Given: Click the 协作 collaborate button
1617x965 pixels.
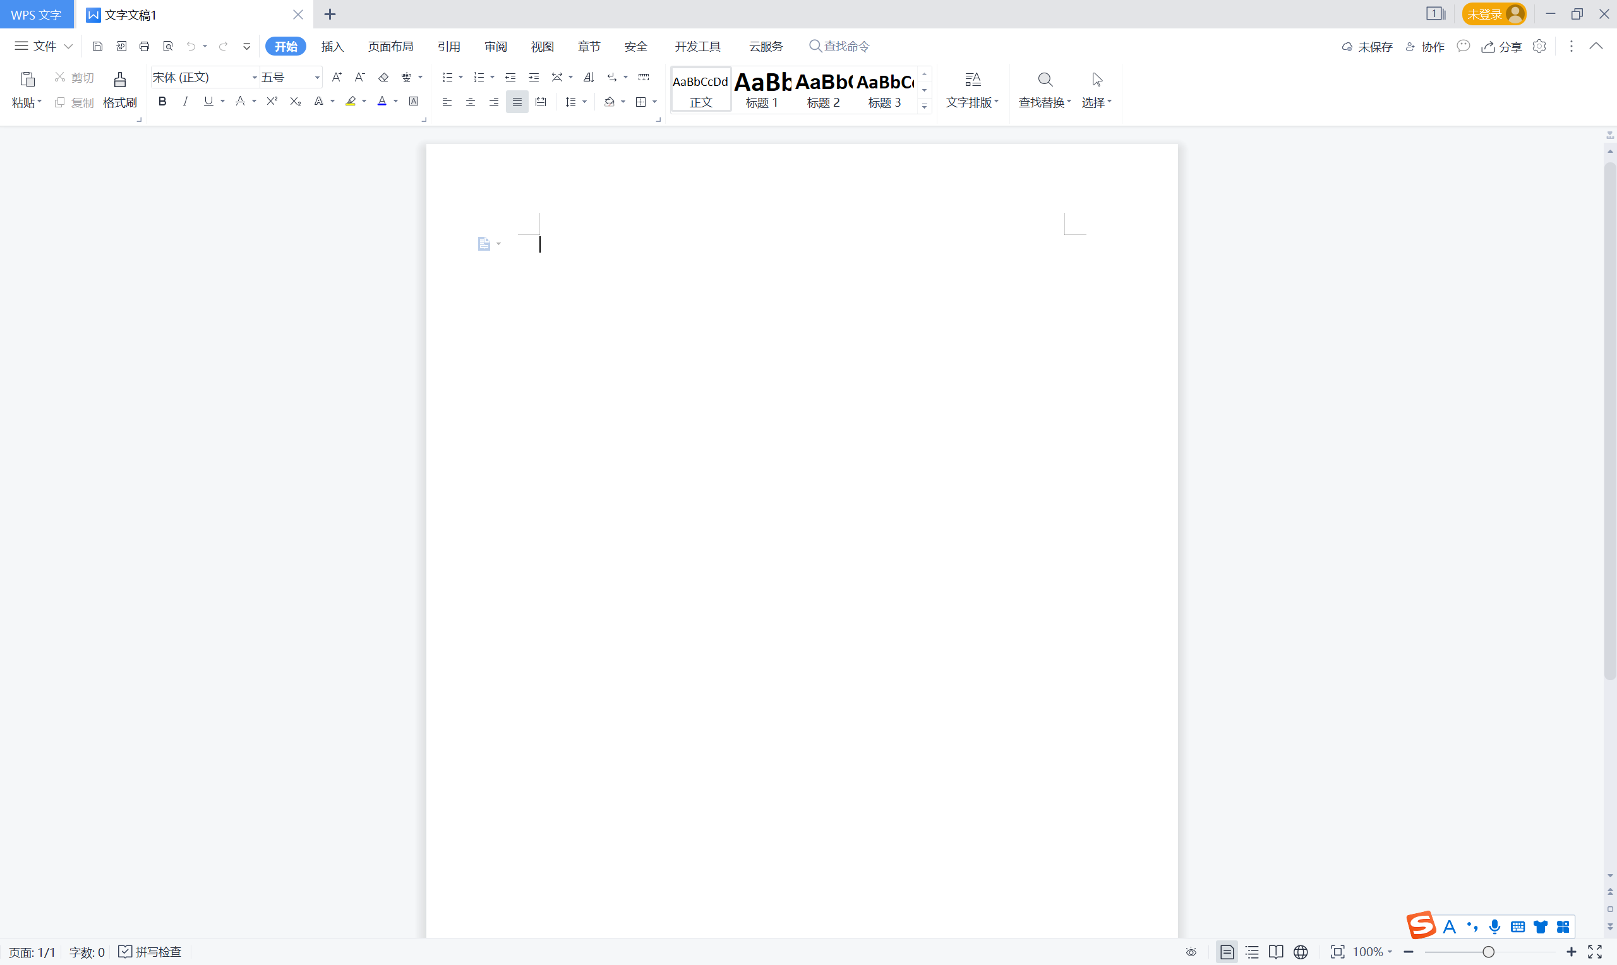Looking at the screenshot, I should [1425, 47].
